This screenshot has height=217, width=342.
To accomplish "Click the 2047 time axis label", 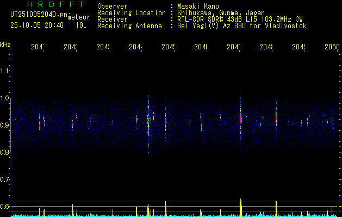I will click(x=234, y=47).
